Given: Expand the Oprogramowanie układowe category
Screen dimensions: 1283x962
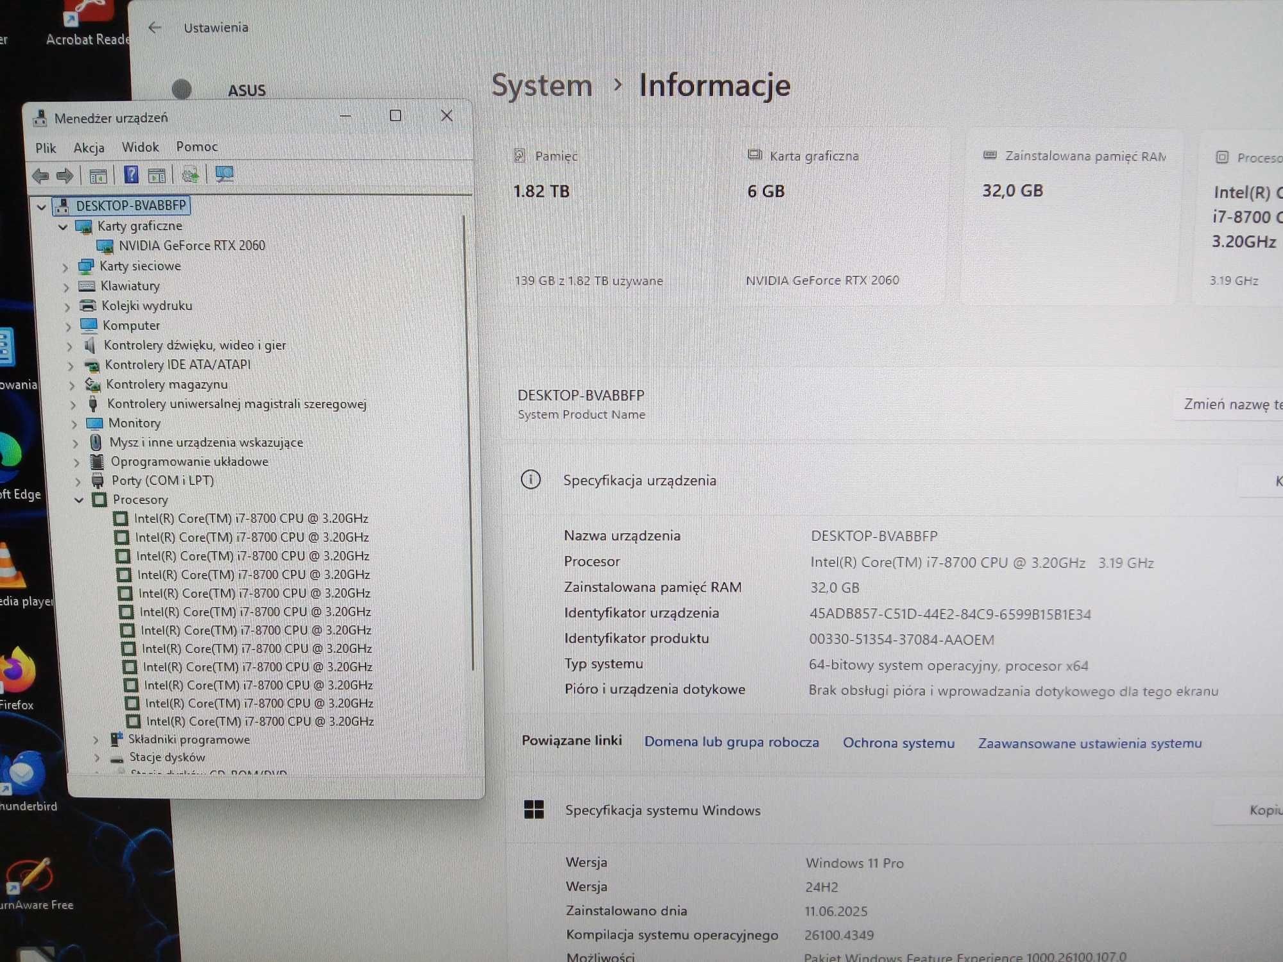Looking at the screenshot, I should (x=76, y=462).
